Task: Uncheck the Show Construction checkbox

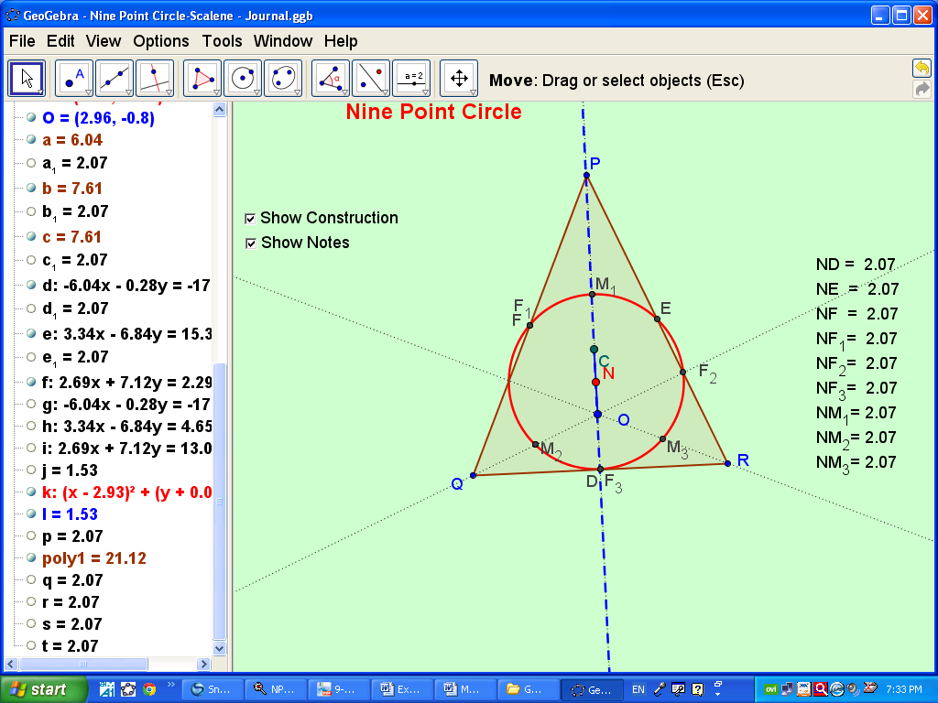Action: click(x=249, y=218)
